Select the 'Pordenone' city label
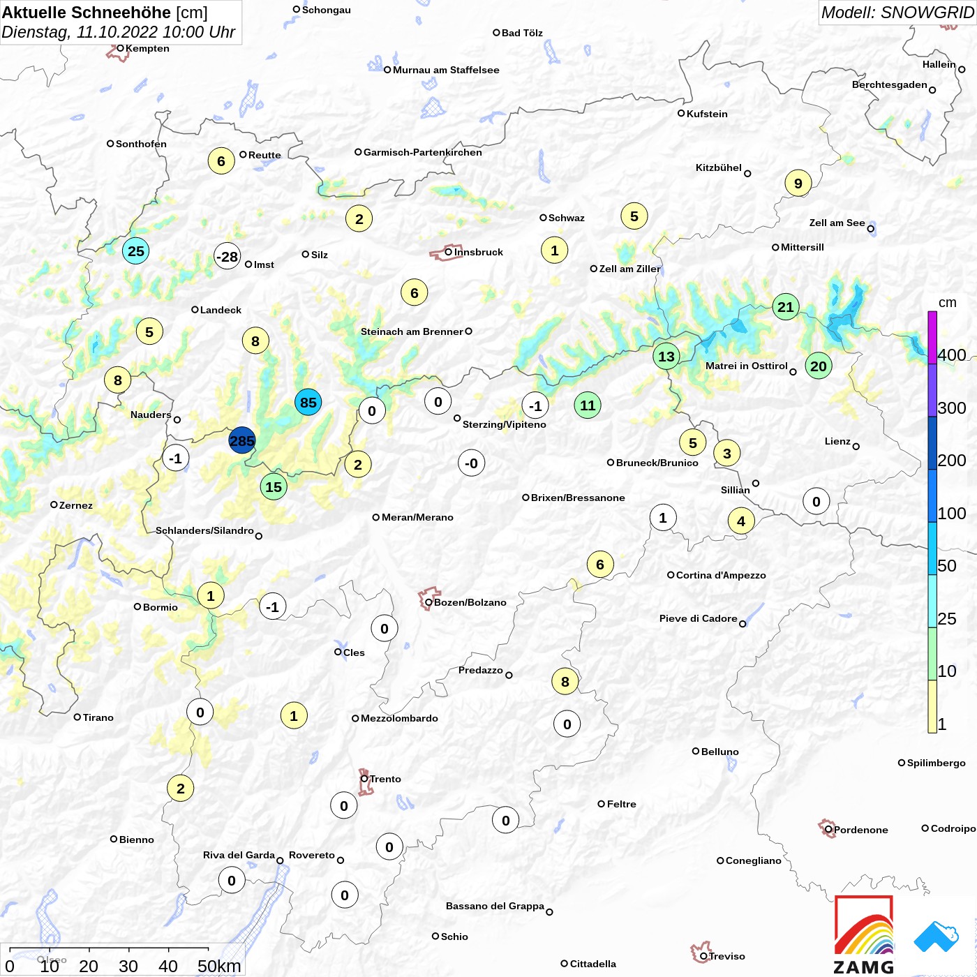 [x=861, y=830]
